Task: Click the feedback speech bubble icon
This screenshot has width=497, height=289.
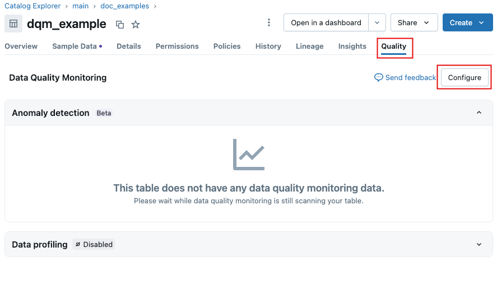Action: tap(379, 77)
